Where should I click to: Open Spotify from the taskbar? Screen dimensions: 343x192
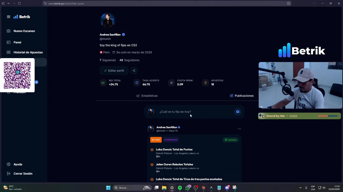(180, 188)
